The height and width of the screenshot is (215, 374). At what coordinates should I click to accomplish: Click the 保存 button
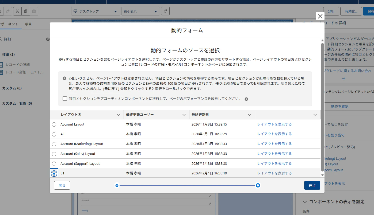(369, 11)
